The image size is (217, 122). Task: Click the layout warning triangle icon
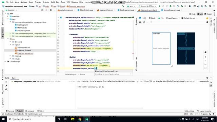pos(207,18)
